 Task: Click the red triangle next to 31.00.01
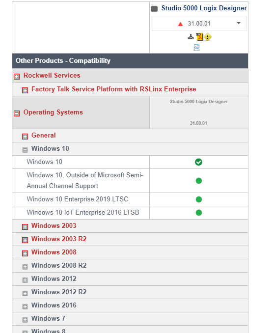click(180, 24)
